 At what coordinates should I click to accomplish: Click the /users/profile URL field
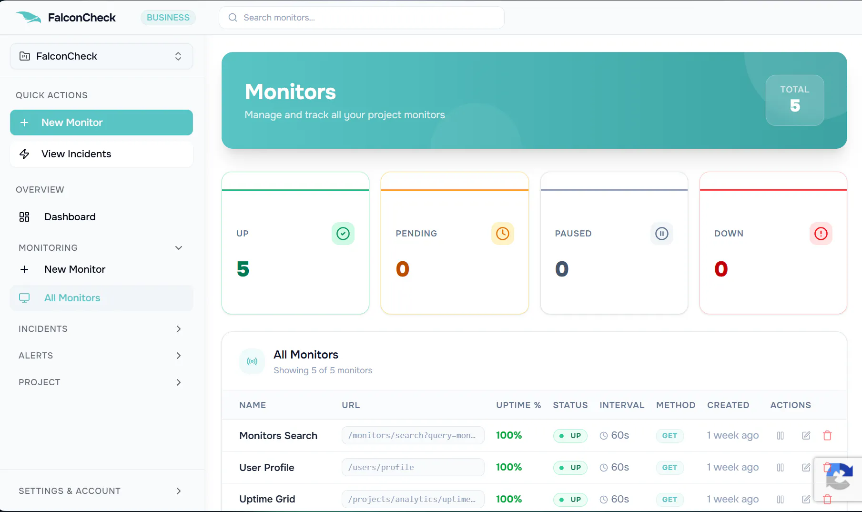pyautogui.click(x=413, y=467)
